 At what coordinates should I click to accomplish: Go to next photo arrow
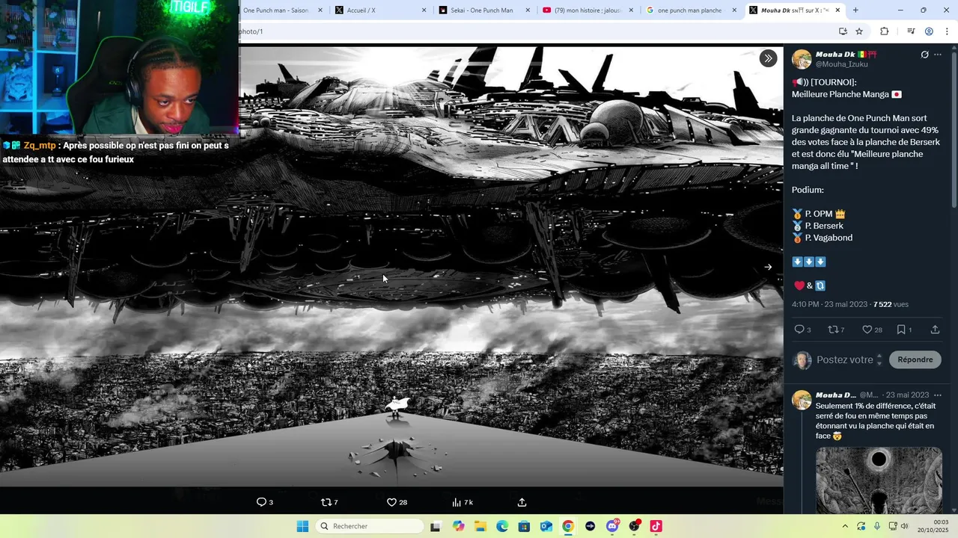pyautogui.click(x=768, y=267)
